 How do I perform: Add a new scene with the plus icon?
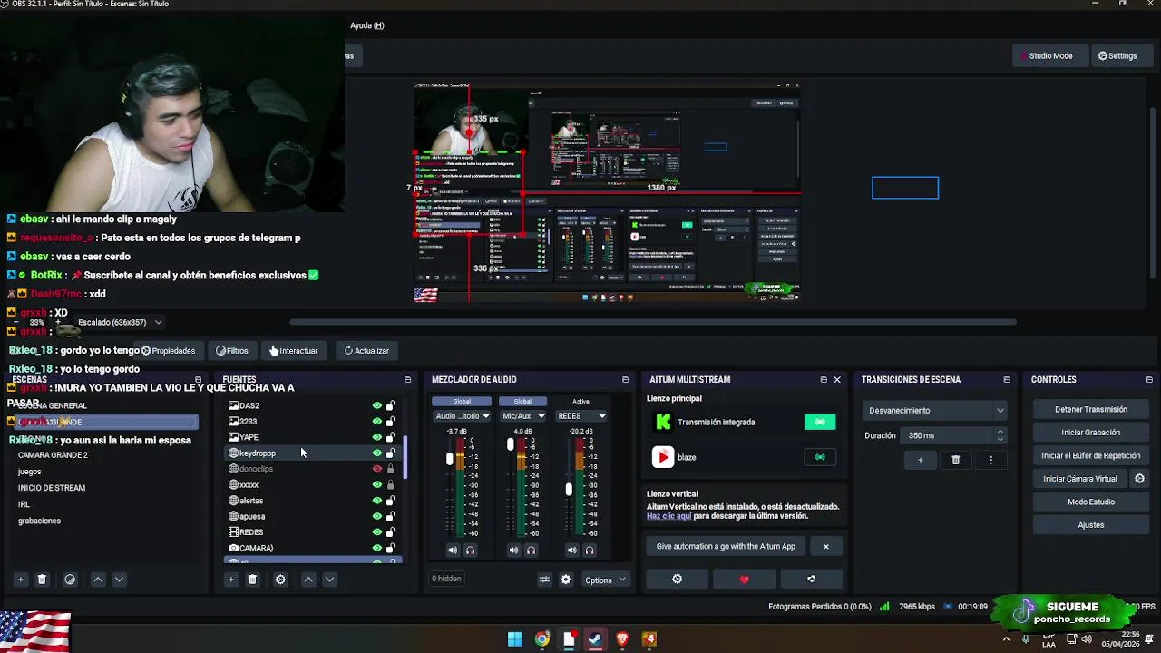pos(20,580)
